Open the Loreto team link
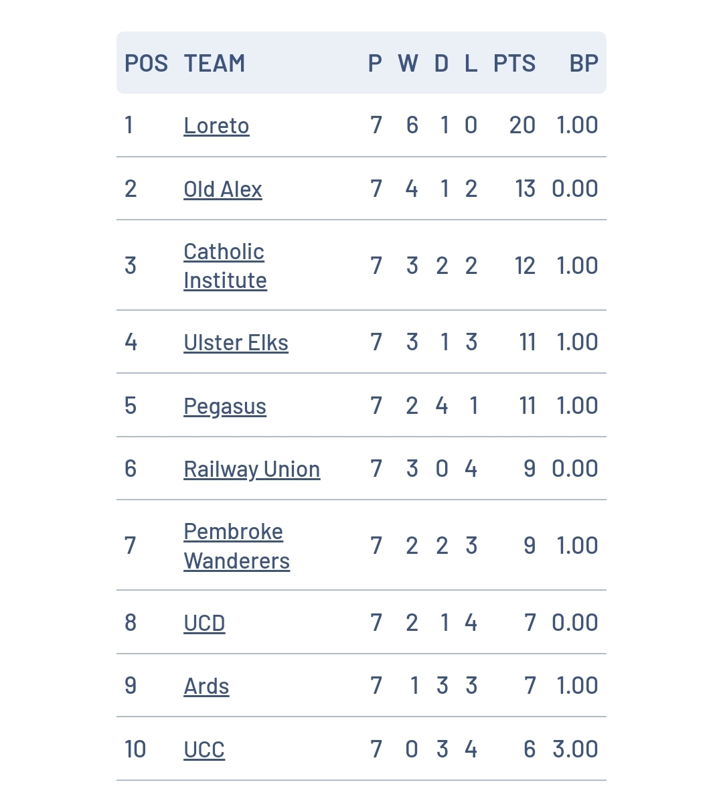Viewport: 723px width, 809px height. [216, 126]
